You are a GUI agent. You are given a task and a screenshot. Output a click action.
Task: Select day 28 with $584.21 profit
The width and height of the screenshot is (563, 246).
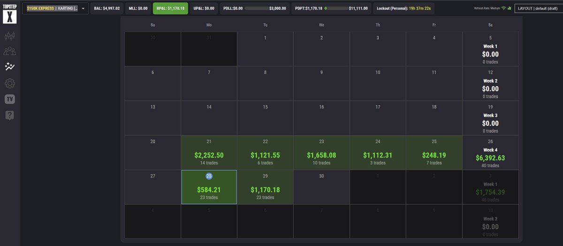209,187
